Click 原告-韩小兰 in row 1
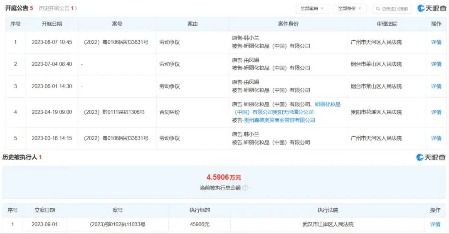 coord(245,38)
